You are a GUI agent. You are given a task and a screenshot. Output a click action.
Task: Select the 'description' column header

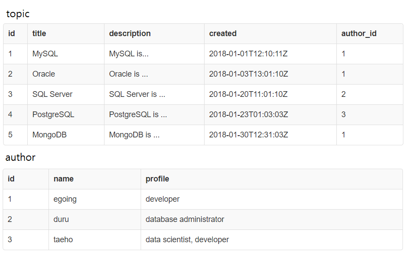click(154, 34)
